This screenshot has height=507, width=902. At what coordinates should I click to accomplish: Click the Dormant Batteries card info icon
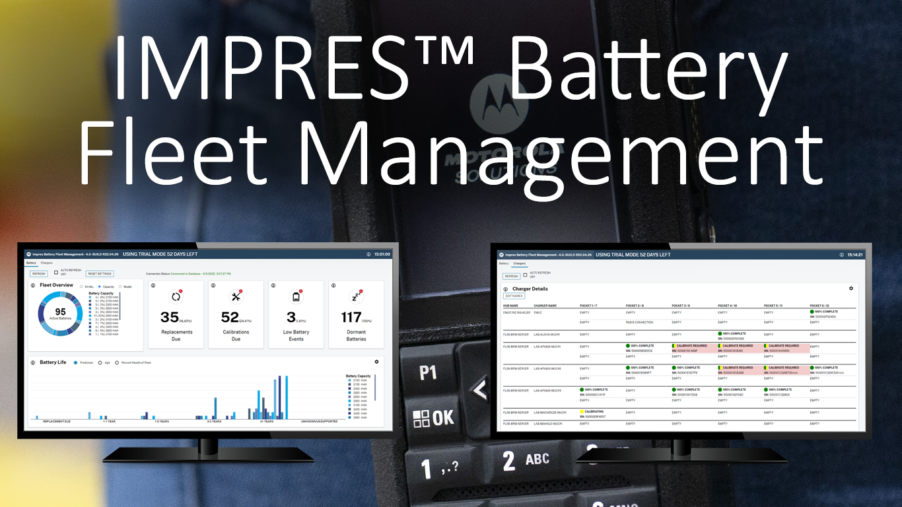point(333,285)
